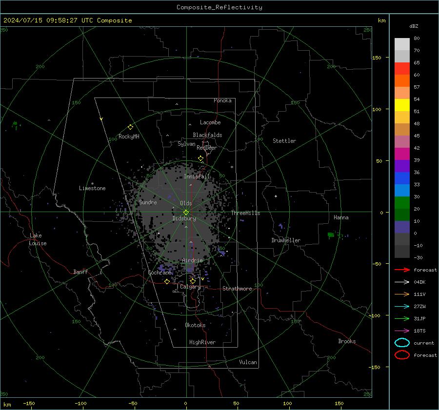Click the Lake Louise label
This screenshot has height=410, width=439.
coord(38,239)
